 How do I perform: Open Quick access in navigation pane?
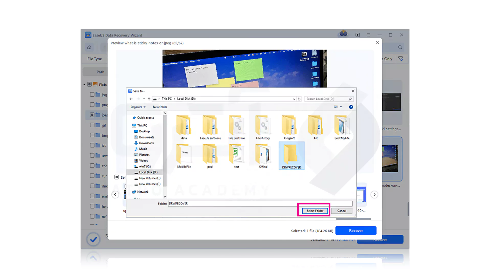pyautogui.click(x=143, y=118)
